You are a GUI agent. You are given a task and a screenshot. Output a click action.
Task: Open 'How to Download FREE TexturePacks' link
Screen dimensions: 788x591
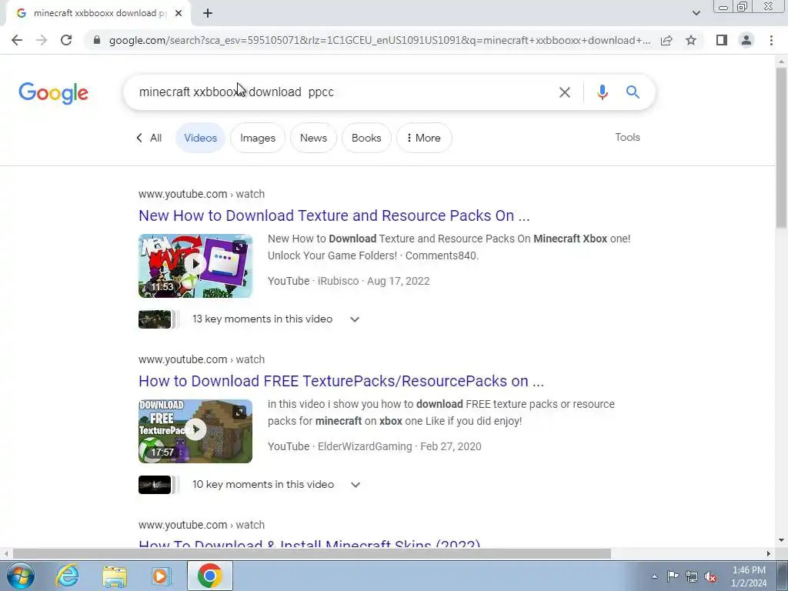[341, 381]
